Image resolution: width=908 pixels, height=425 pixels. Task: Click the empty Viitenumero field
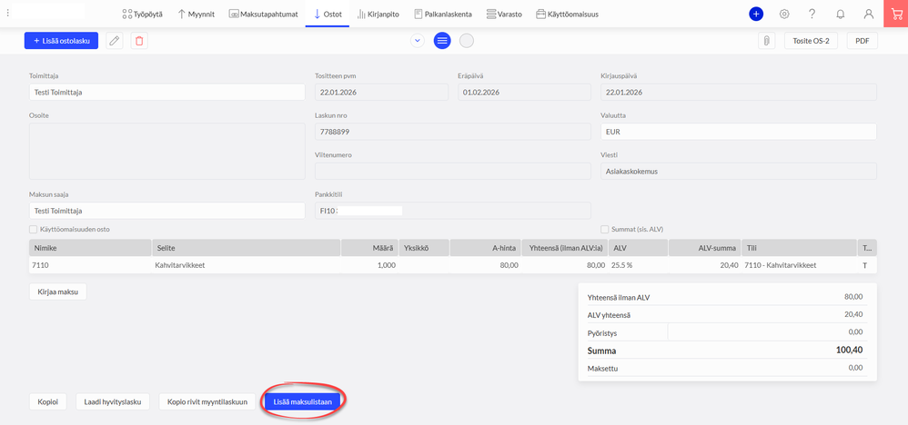pyautogui.click(x=453, y=171)
